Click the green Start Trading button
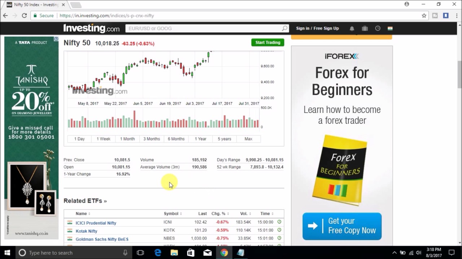462x259 pixels. [268, 42]
